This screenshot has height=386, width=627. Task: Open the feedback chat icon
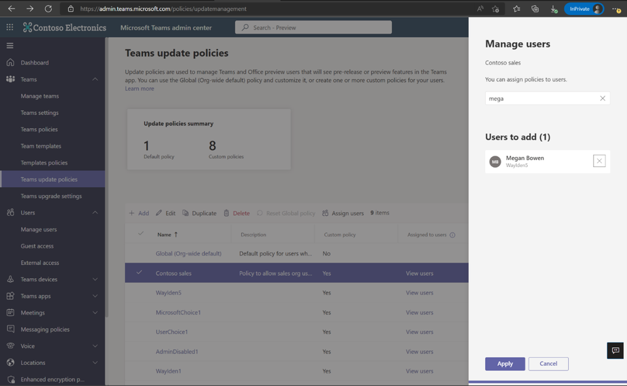[615, 350]
